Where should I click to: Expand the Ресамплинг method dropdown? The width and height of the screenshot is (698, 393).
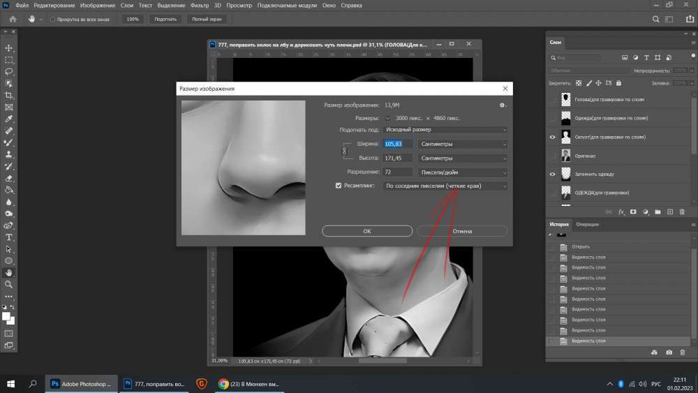click(445, 186)
